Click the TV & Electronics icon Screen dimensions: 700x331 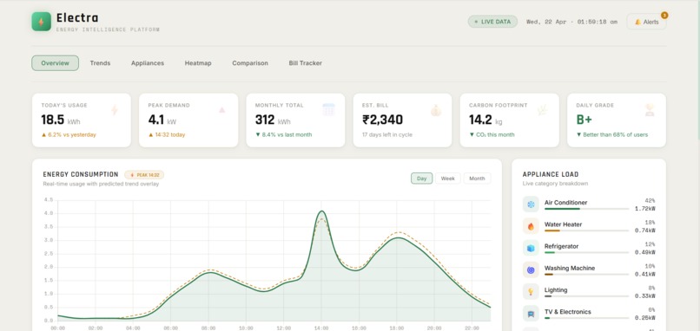(x=531, y=314)
